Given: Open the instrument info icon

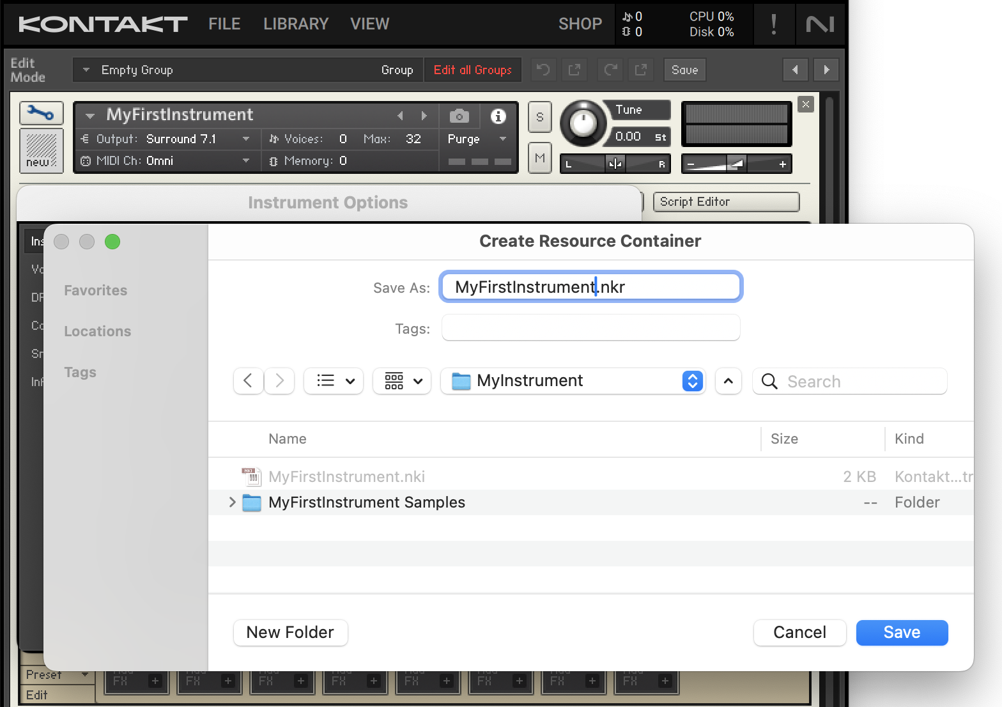Looking at the screenshot, I should [498, 116].
